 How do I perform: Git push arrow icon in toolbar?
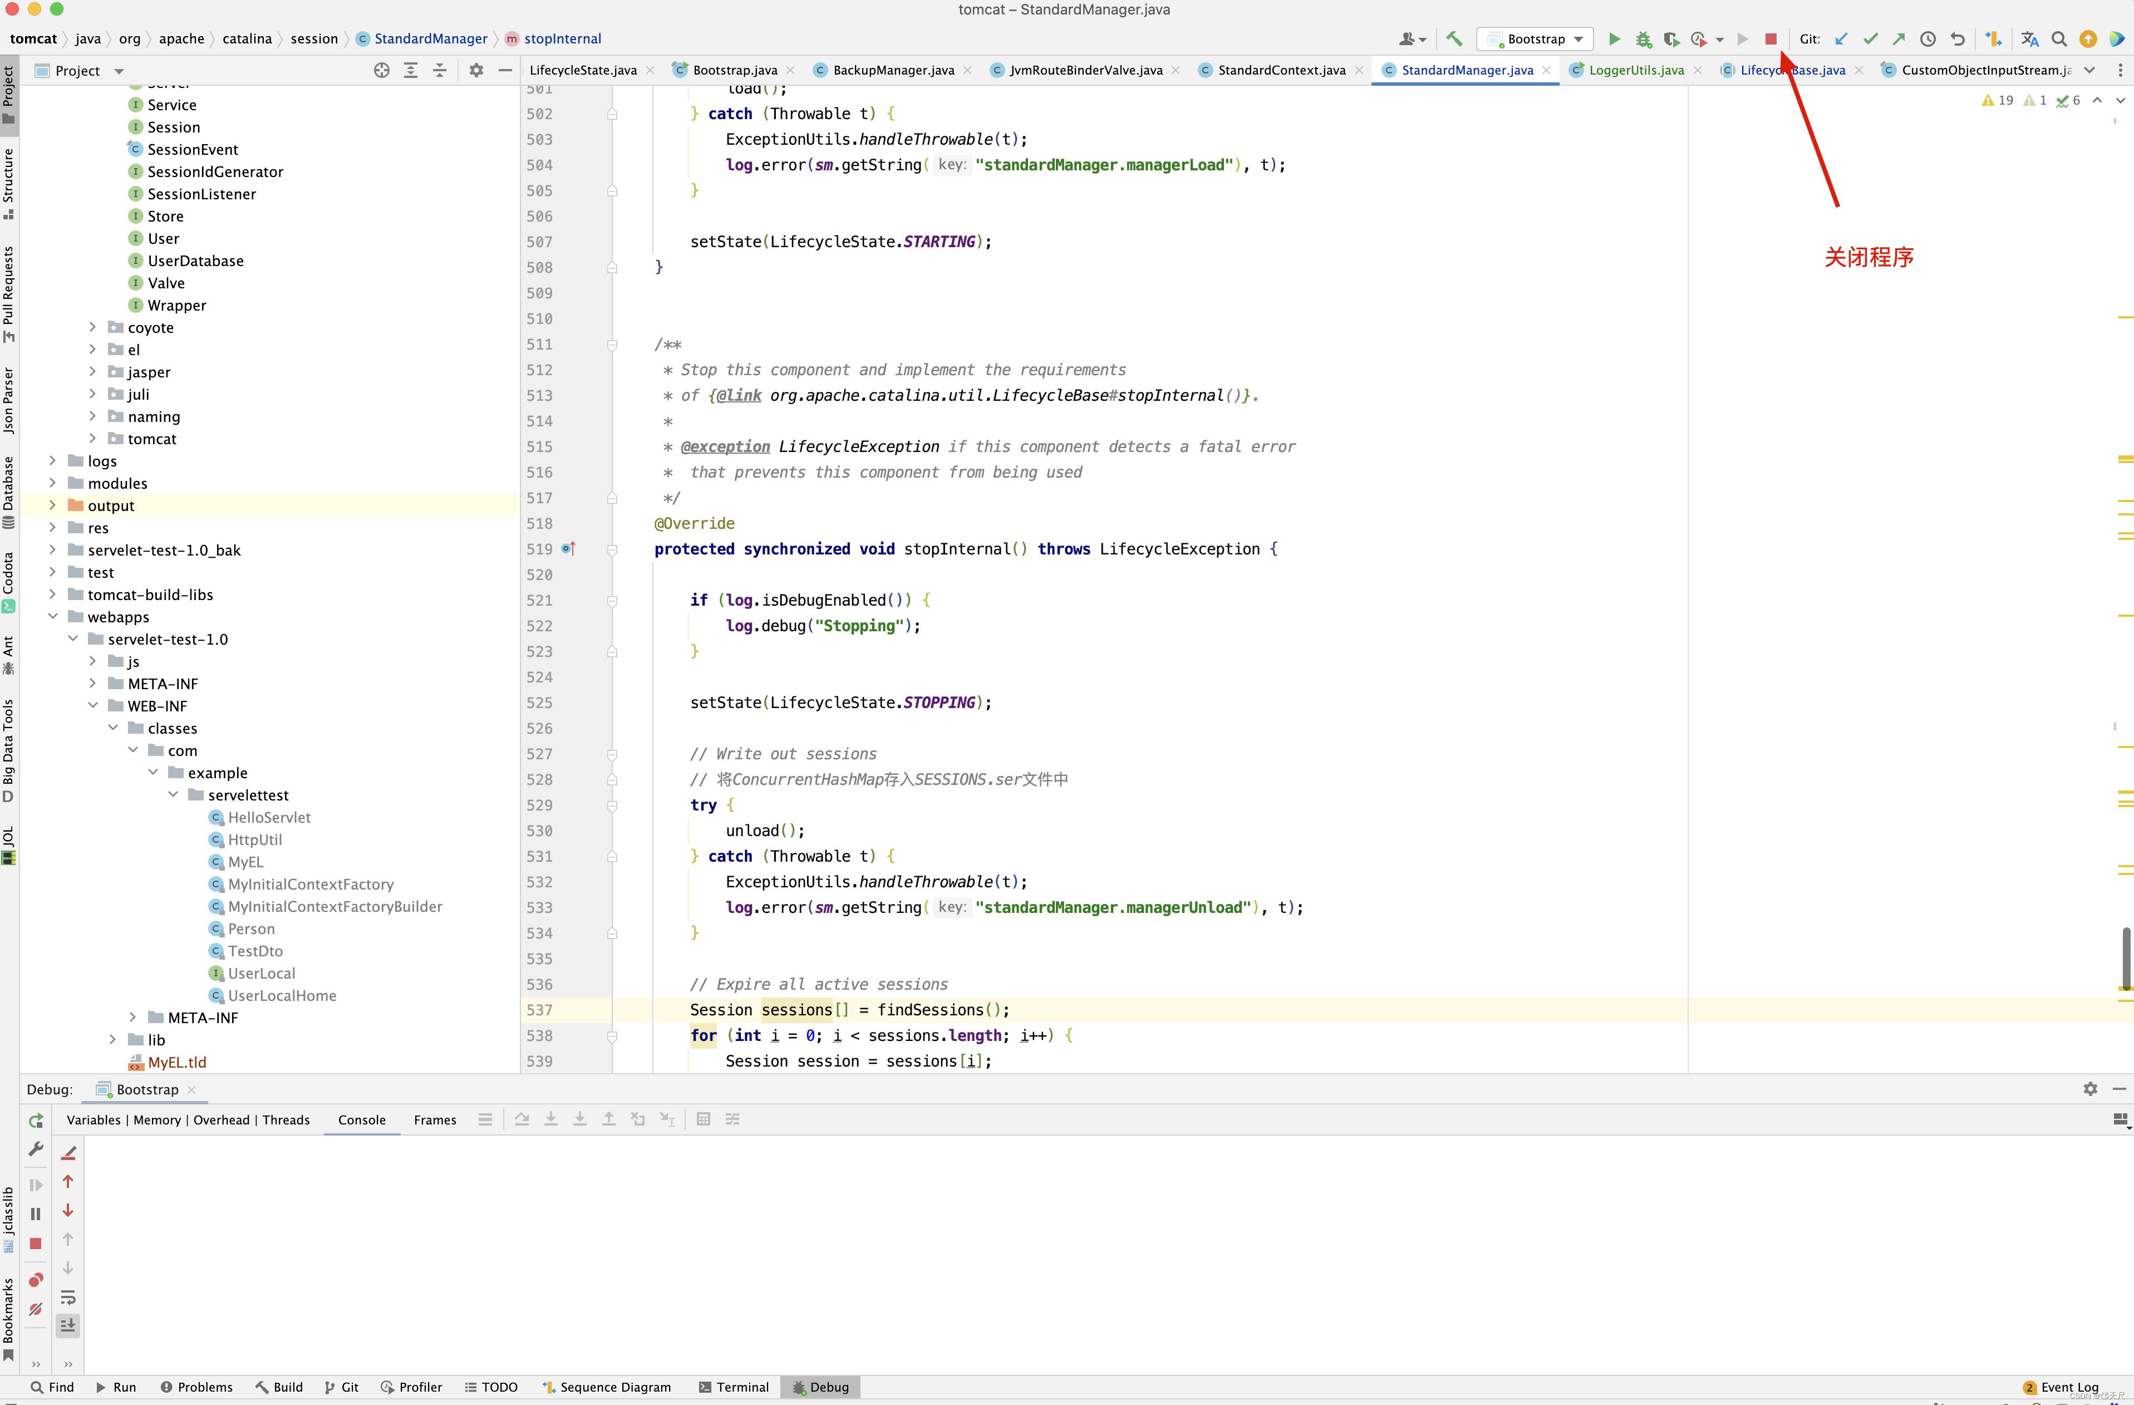[1899, 38]
